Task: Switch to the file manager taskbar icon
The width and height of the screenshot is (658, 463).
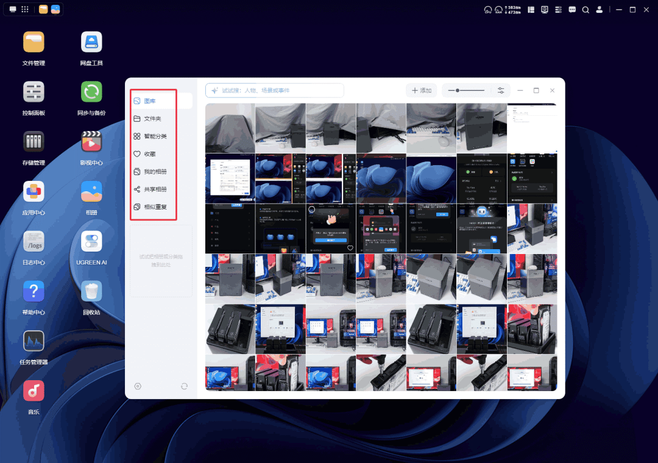Action: (x=43, y=9)
